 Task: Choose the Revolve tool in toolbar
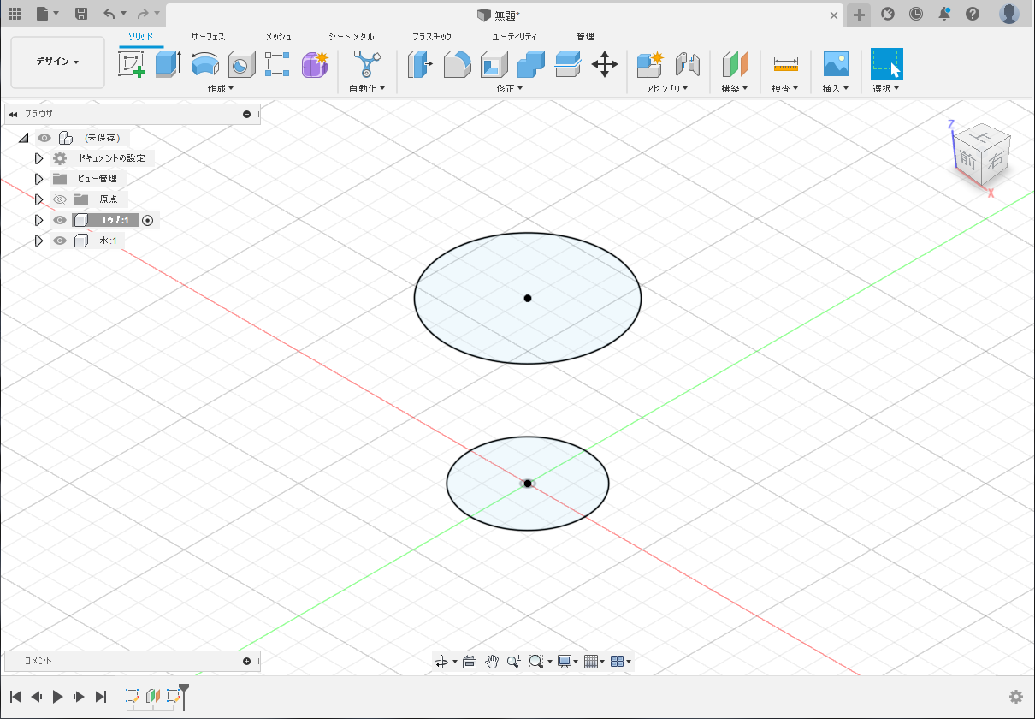pos(204,64)
